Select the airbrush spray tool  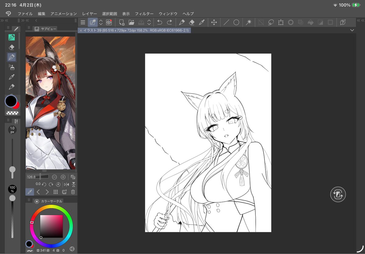(x=11, y=67)
